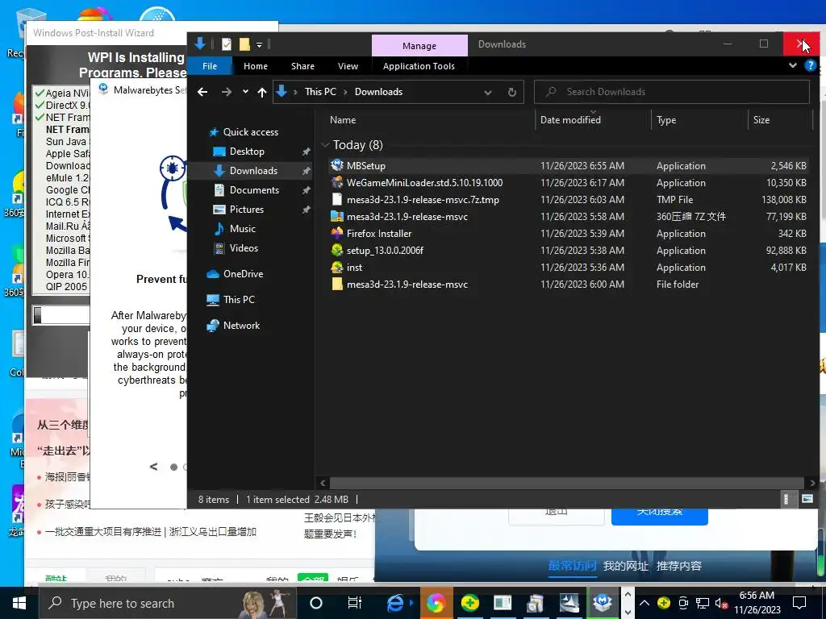Viewport: 826px width, 619px height.
Task: Refresh the Downloads folder view
Action: click(512, 92)
